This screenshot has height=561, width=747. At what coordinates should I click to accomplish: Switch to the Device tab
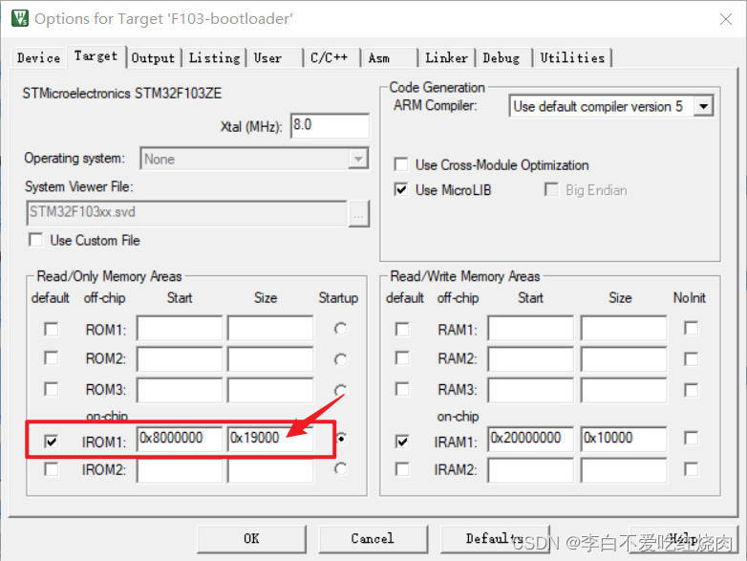[x=38, y=58]
